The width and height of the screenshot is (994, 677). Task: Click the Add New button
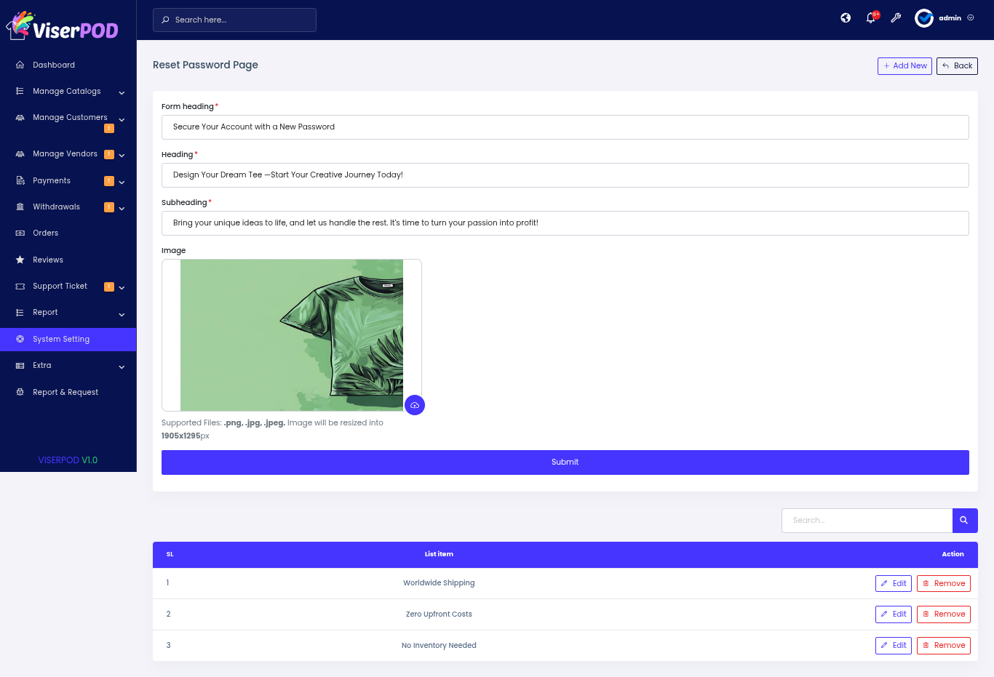coord(904,66)
